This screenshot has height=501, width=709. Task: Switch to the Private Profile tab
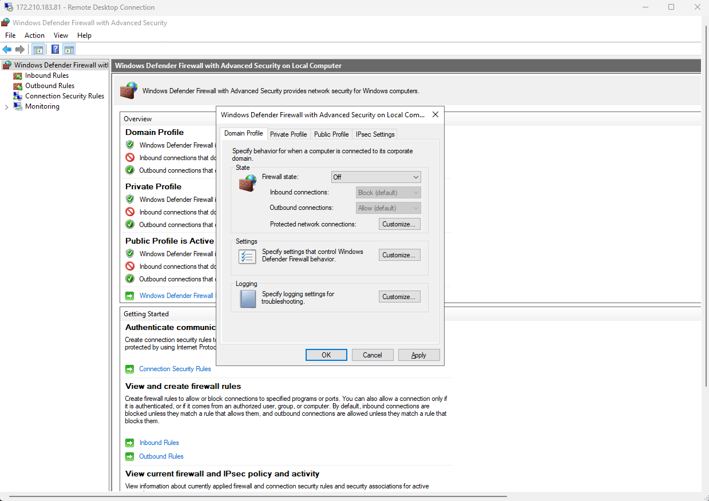tap(288, 134)
